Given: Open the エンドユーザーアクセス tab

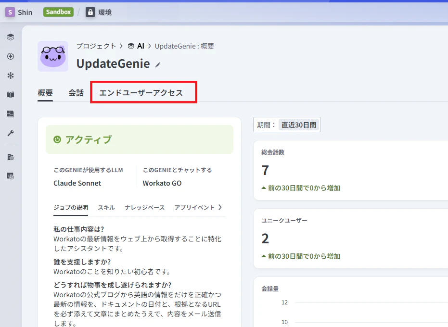Looking at the screenshot, I should point(141,93).
